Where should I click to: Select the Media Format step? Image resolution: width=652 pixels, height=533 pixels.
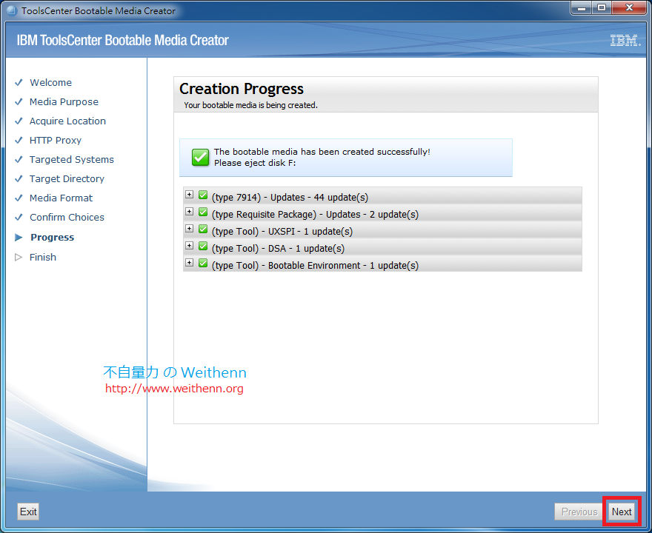61,198
